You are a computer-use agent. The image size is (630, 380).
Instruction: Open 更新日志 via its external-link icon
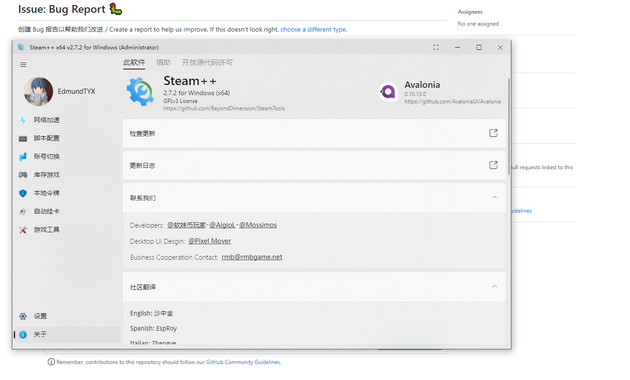[x=493, y=165]
